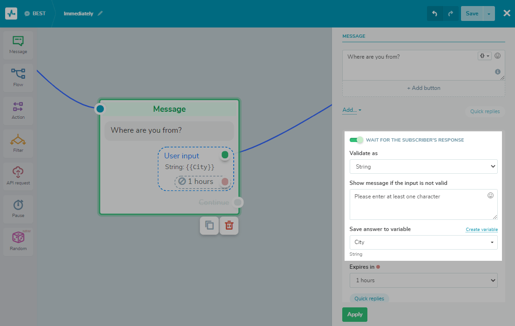Click Quick replies beside the Add... menu

485,111
